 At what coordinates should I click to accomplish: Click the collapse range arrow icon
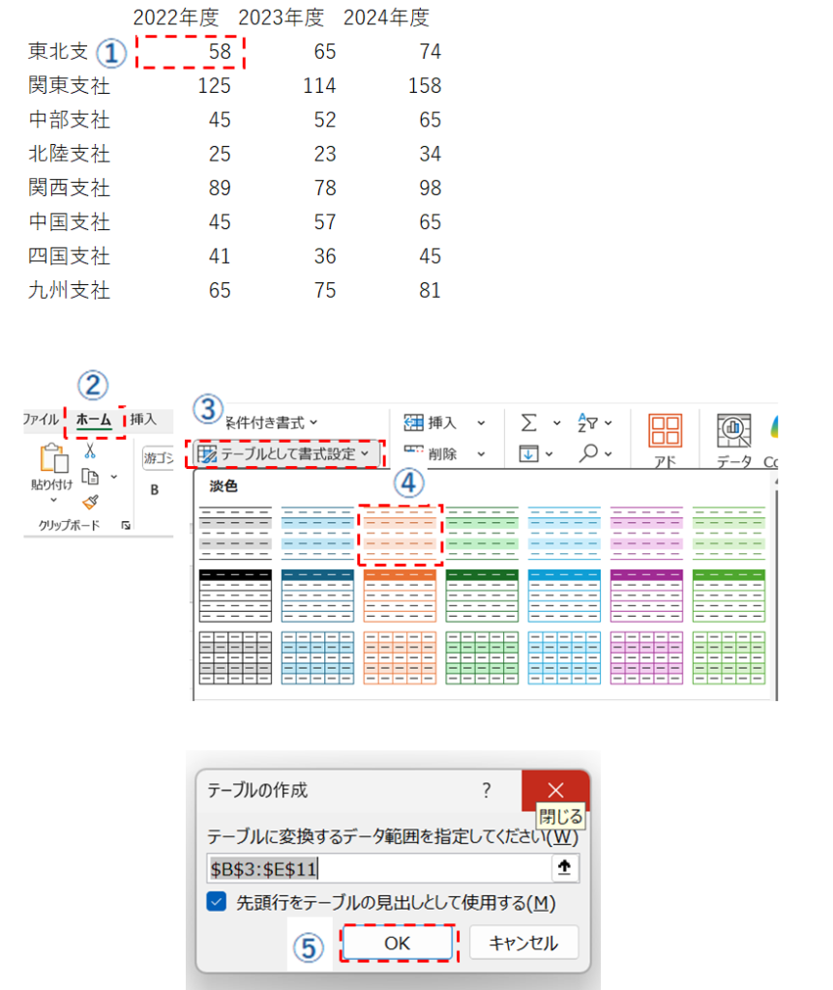[564, 868]
